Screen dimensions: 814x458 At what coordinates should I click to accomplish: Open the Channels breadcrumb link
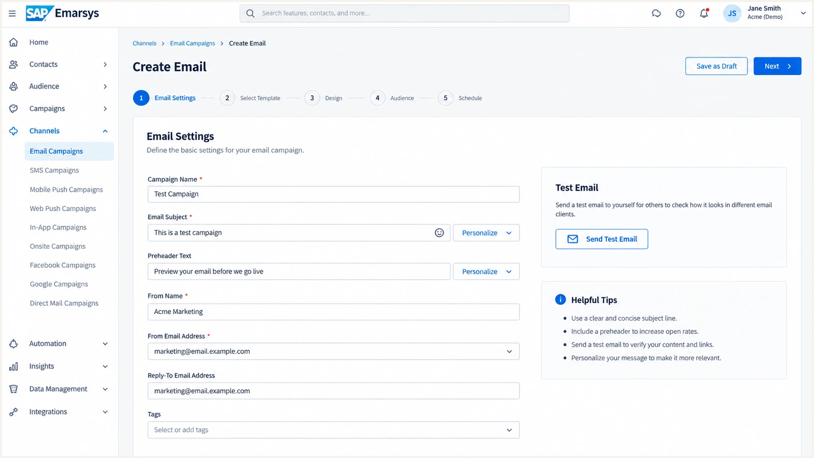click(145, 43)
